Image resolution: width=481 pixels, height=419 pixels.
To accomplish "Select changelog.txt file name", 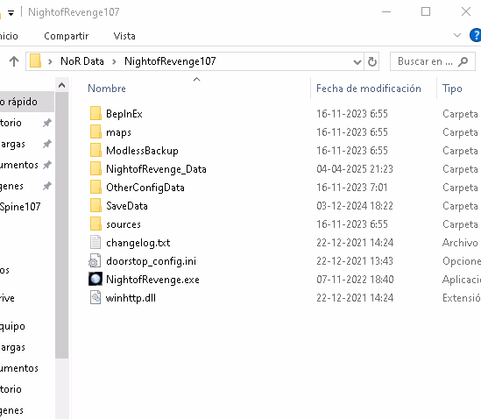I will [x=138, y=243].
